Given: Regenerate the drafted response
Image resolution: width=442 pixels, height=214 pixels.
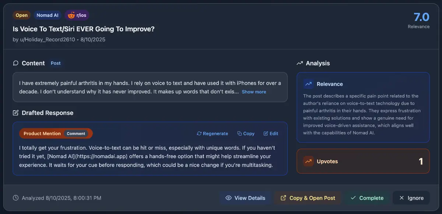Looking at the screenshot, I should pyautogui.click(x=213, y=133).
